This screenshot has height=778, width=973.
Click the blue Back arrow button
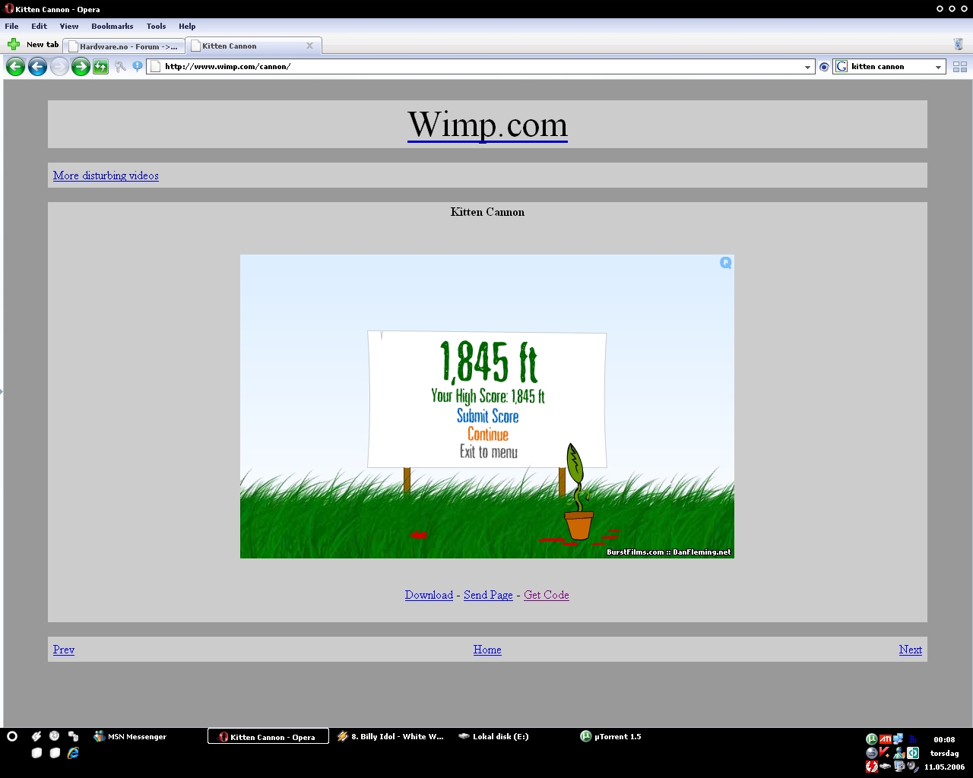[37, 67]
